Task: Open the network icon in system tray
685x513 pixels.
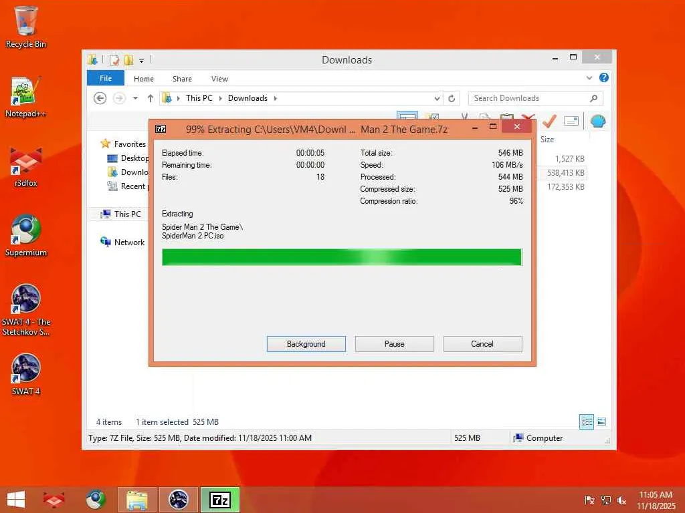Action: click(x=605, y=500)
